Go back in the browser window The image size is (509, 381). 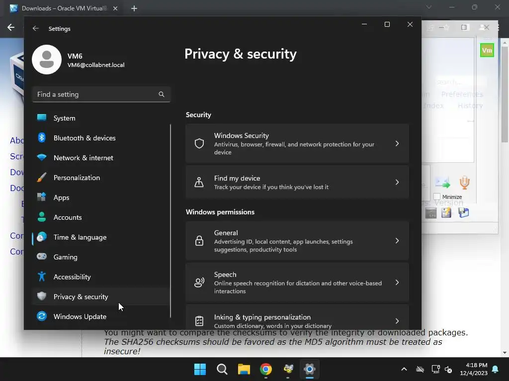coord(11,27)
